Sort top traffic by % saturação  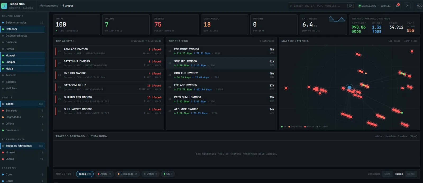267,41
